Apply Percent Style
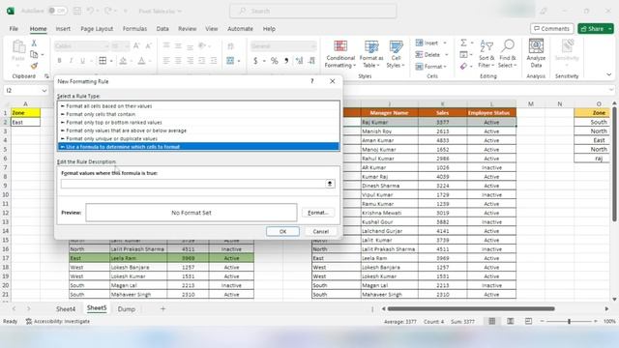Image resolution: width=619 pixels, height=348 pixels. (274, 61)
